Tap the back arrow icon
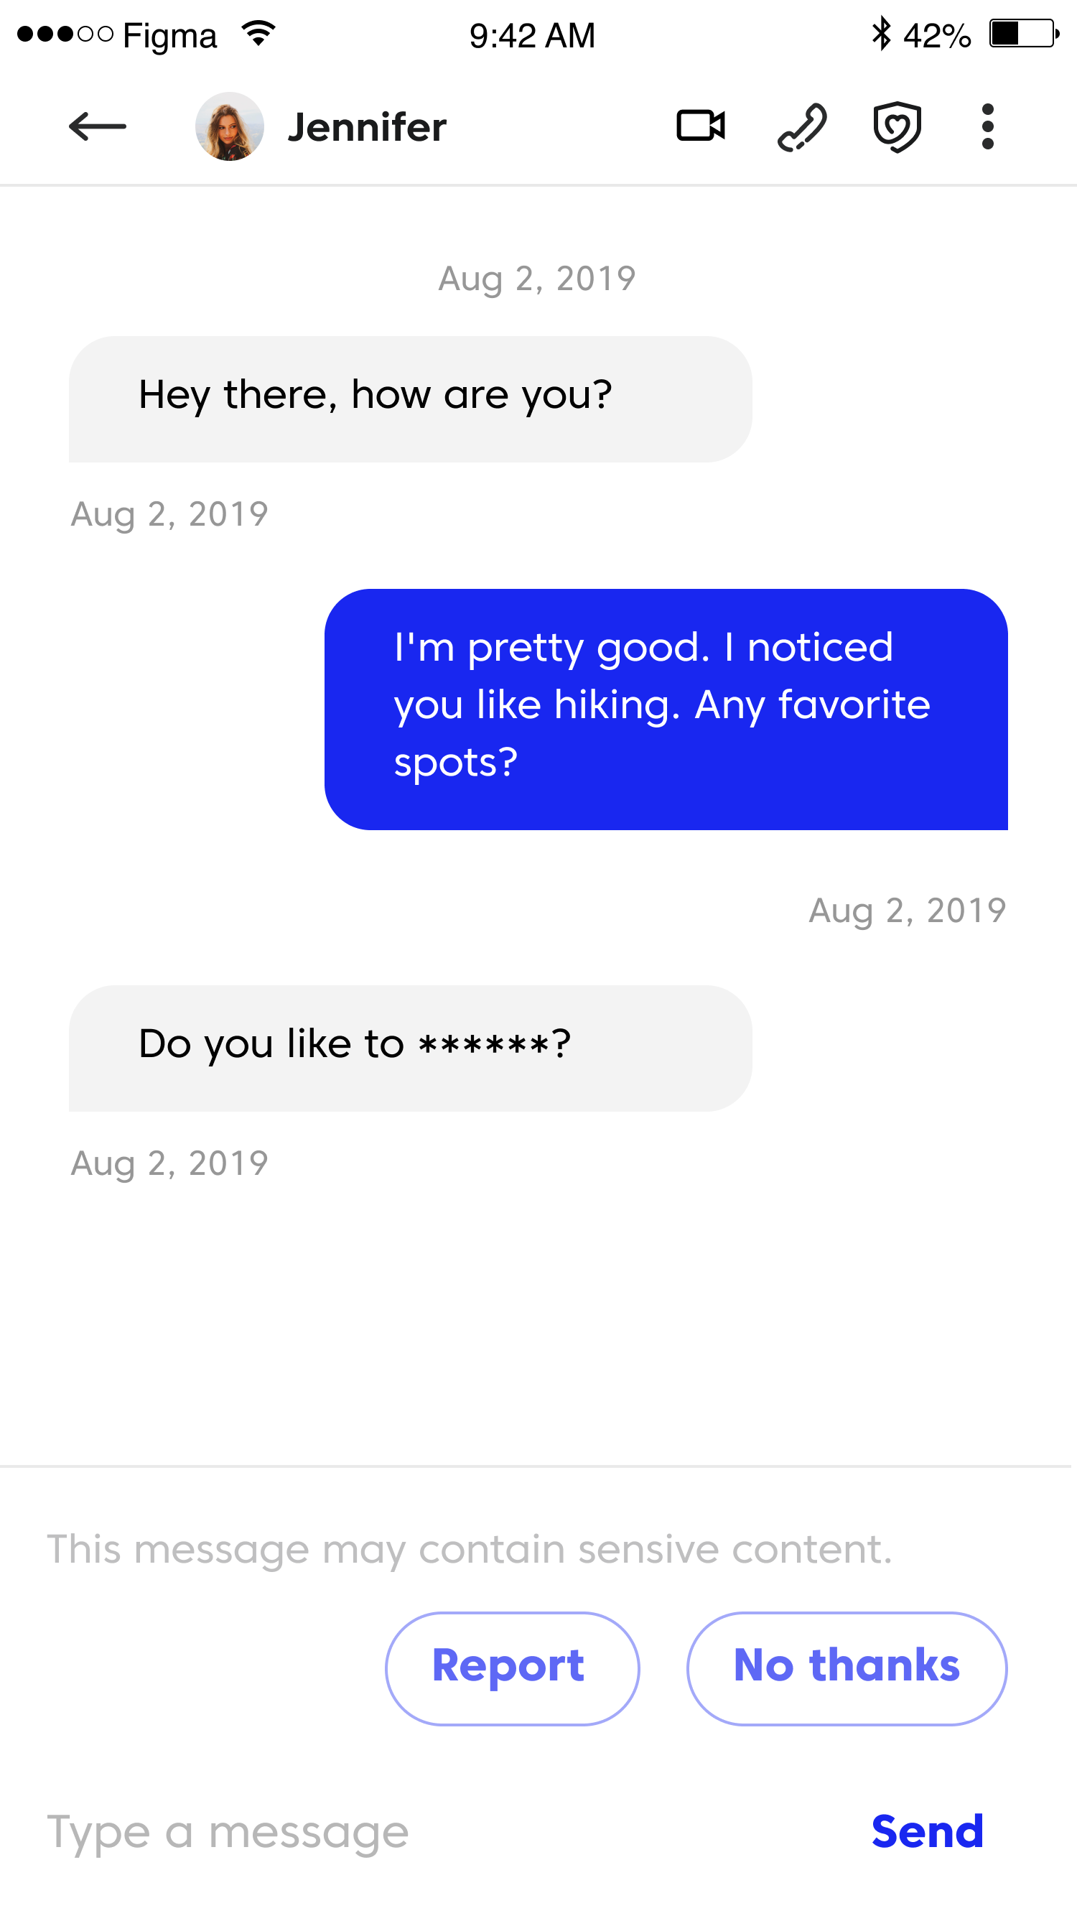Viewport: 1077px width, 1916px height. point(98,126)
